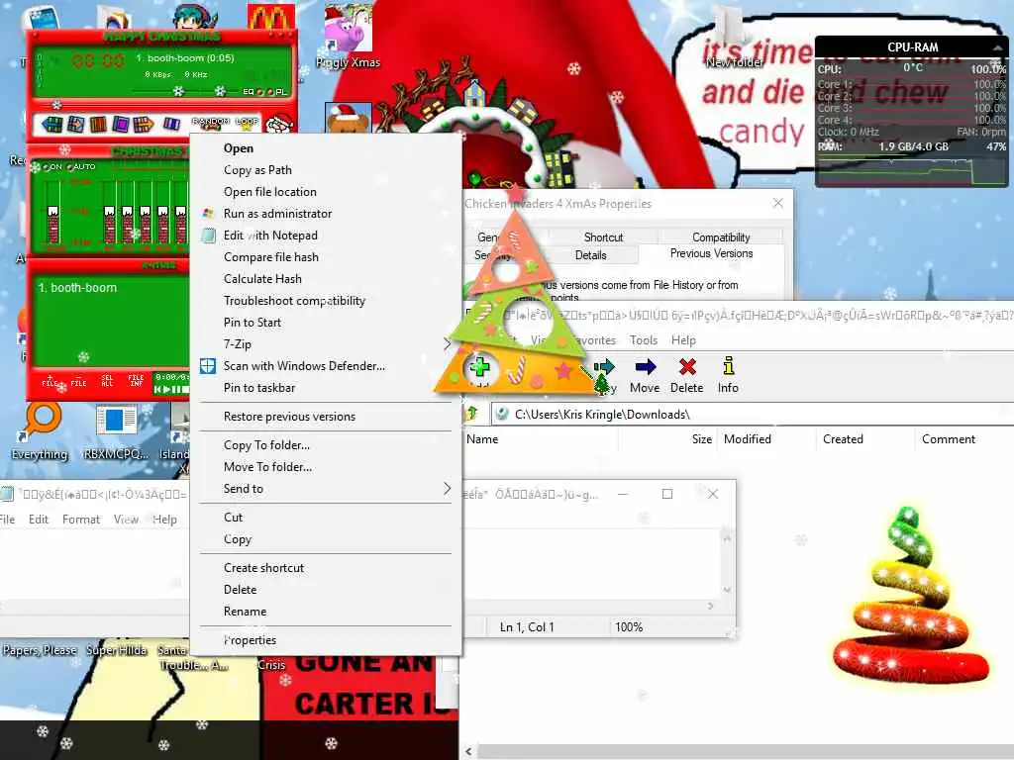Choose Pin to taskbar
Viewport: 1014px width, 760px height.
tap(325, 388)
